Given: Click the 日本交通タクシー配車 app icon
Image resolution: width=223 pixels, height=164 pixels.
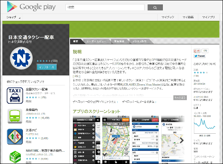Looking at the screenshot, I should click(x=22, y=58).
